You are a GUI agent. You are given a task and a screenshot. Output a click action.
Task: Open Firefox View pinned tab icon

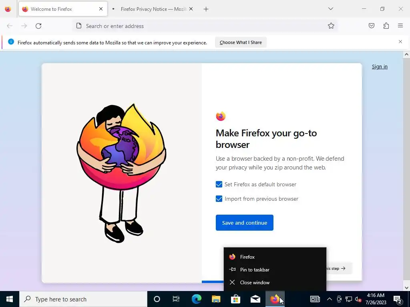(x=8, y=9)
